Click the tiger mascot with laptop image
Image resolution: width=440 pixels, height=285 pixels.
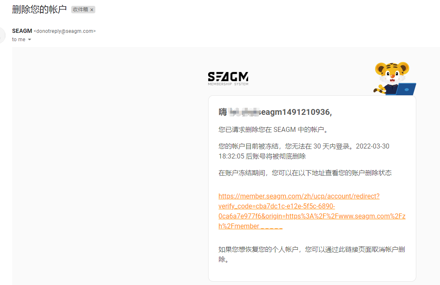394,79
